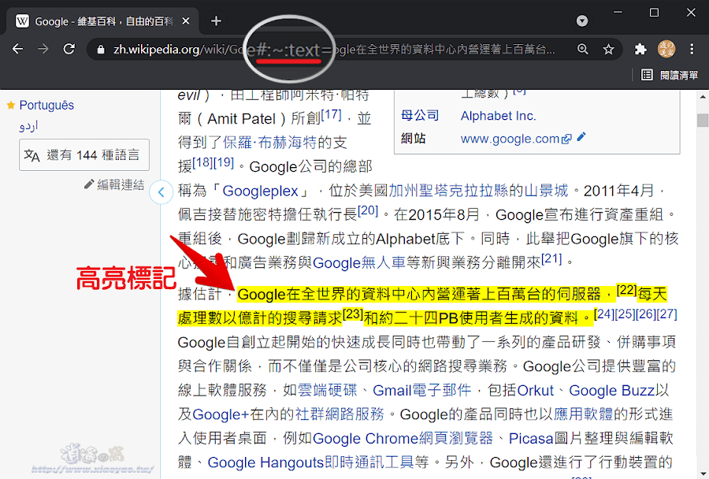
Task: Open the Orkut link
Action: (x=536, y=390)
